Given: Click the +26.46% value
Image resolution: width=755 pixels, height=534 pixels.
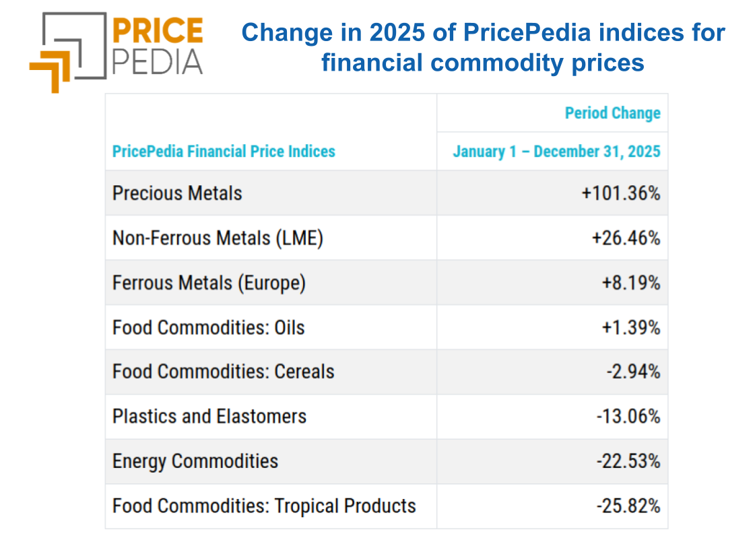Looking at the screenshot, I should click(626, 238).
